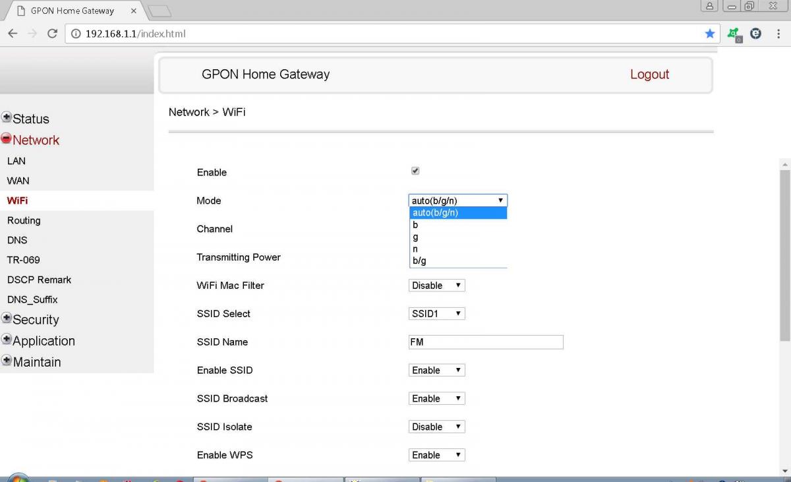The width and height of the screenshot is (791, 482).
Task: Choose mode b/g in the list
Action: pos(458,260)
